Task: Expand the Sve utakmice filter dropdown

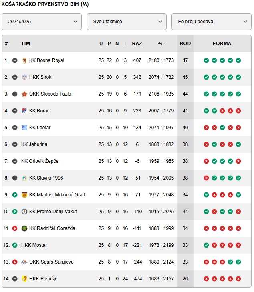Action: pos(127,22)
